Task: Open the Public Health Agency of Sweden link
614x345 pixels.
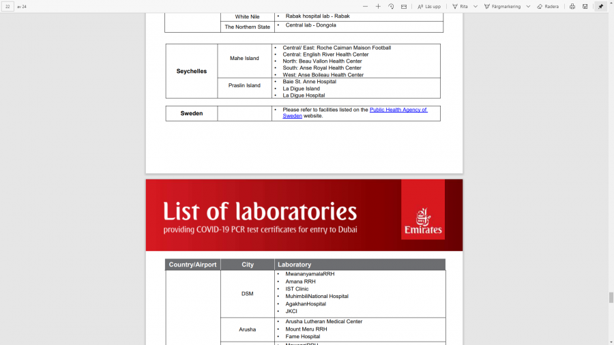Action: [x=398, y=110]
